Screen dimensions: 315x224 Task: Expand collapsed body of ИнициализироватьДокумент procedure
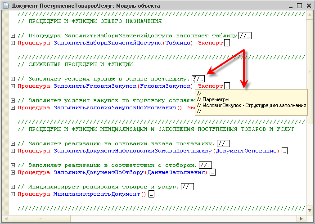(152, 194)
